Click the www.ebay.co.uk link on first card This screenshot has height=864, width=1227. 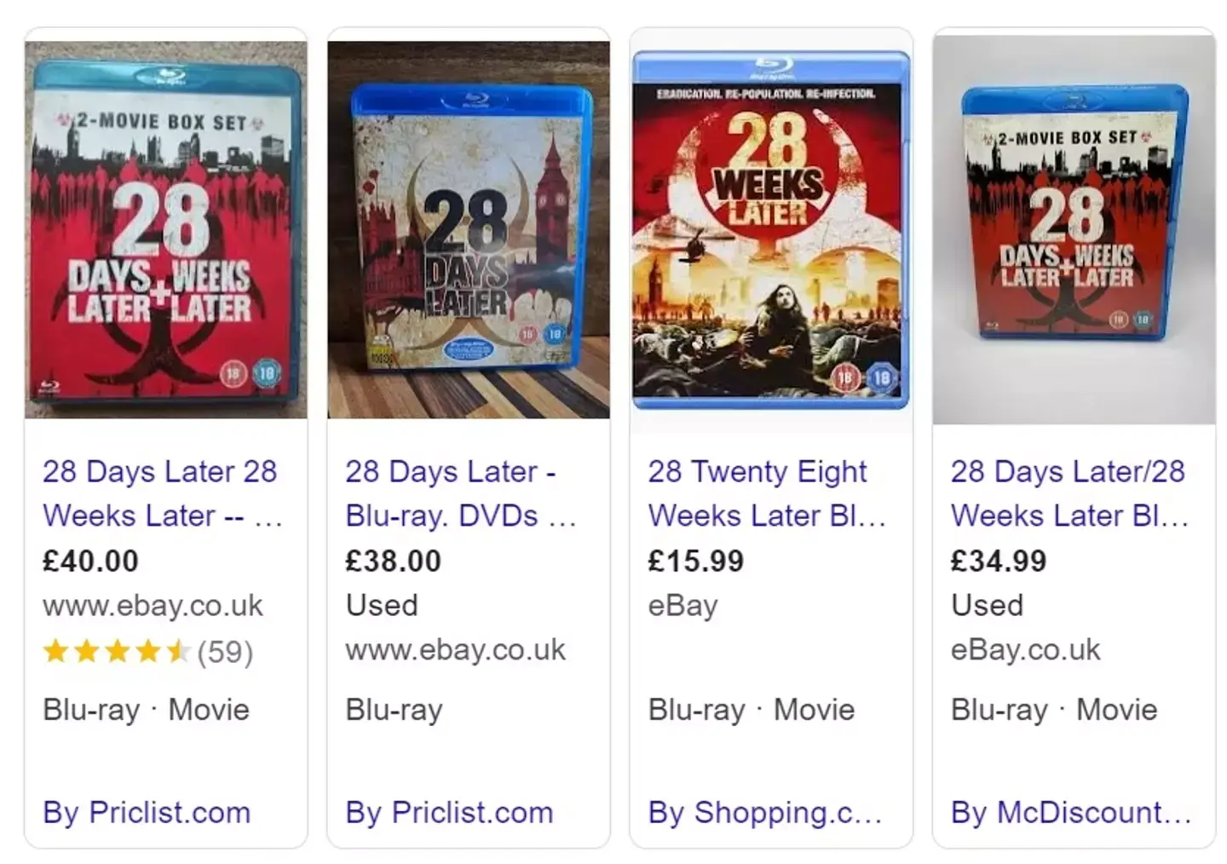(153, 606)
